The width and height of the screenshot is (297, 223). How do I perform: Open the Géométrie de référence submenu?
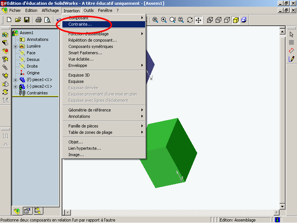(104, 110)
